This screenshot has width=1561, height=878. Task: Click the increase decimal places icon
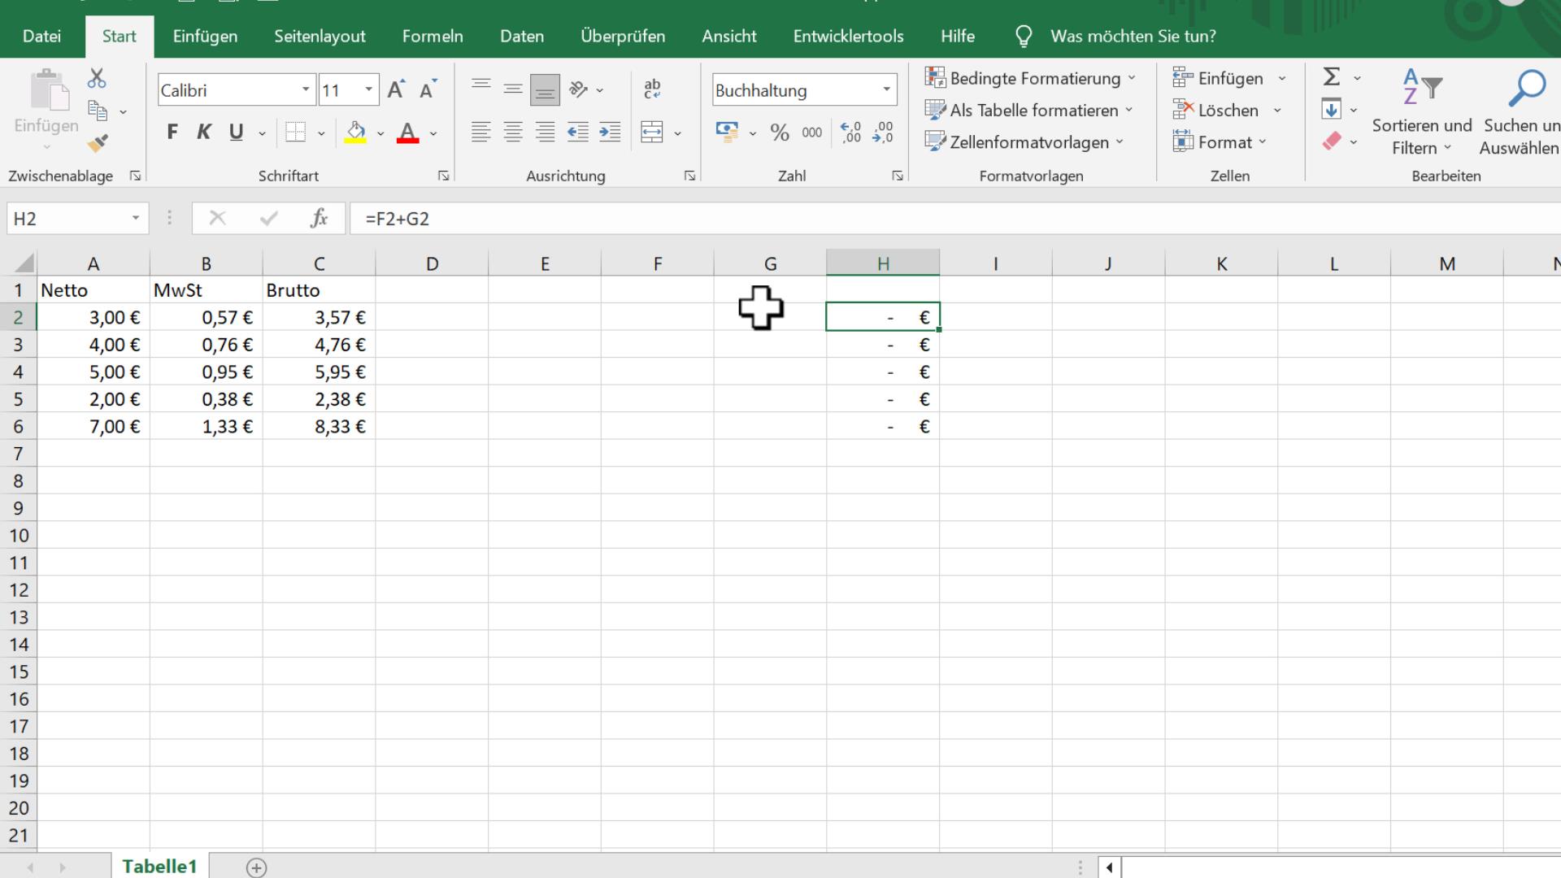(x=850, y=133)
